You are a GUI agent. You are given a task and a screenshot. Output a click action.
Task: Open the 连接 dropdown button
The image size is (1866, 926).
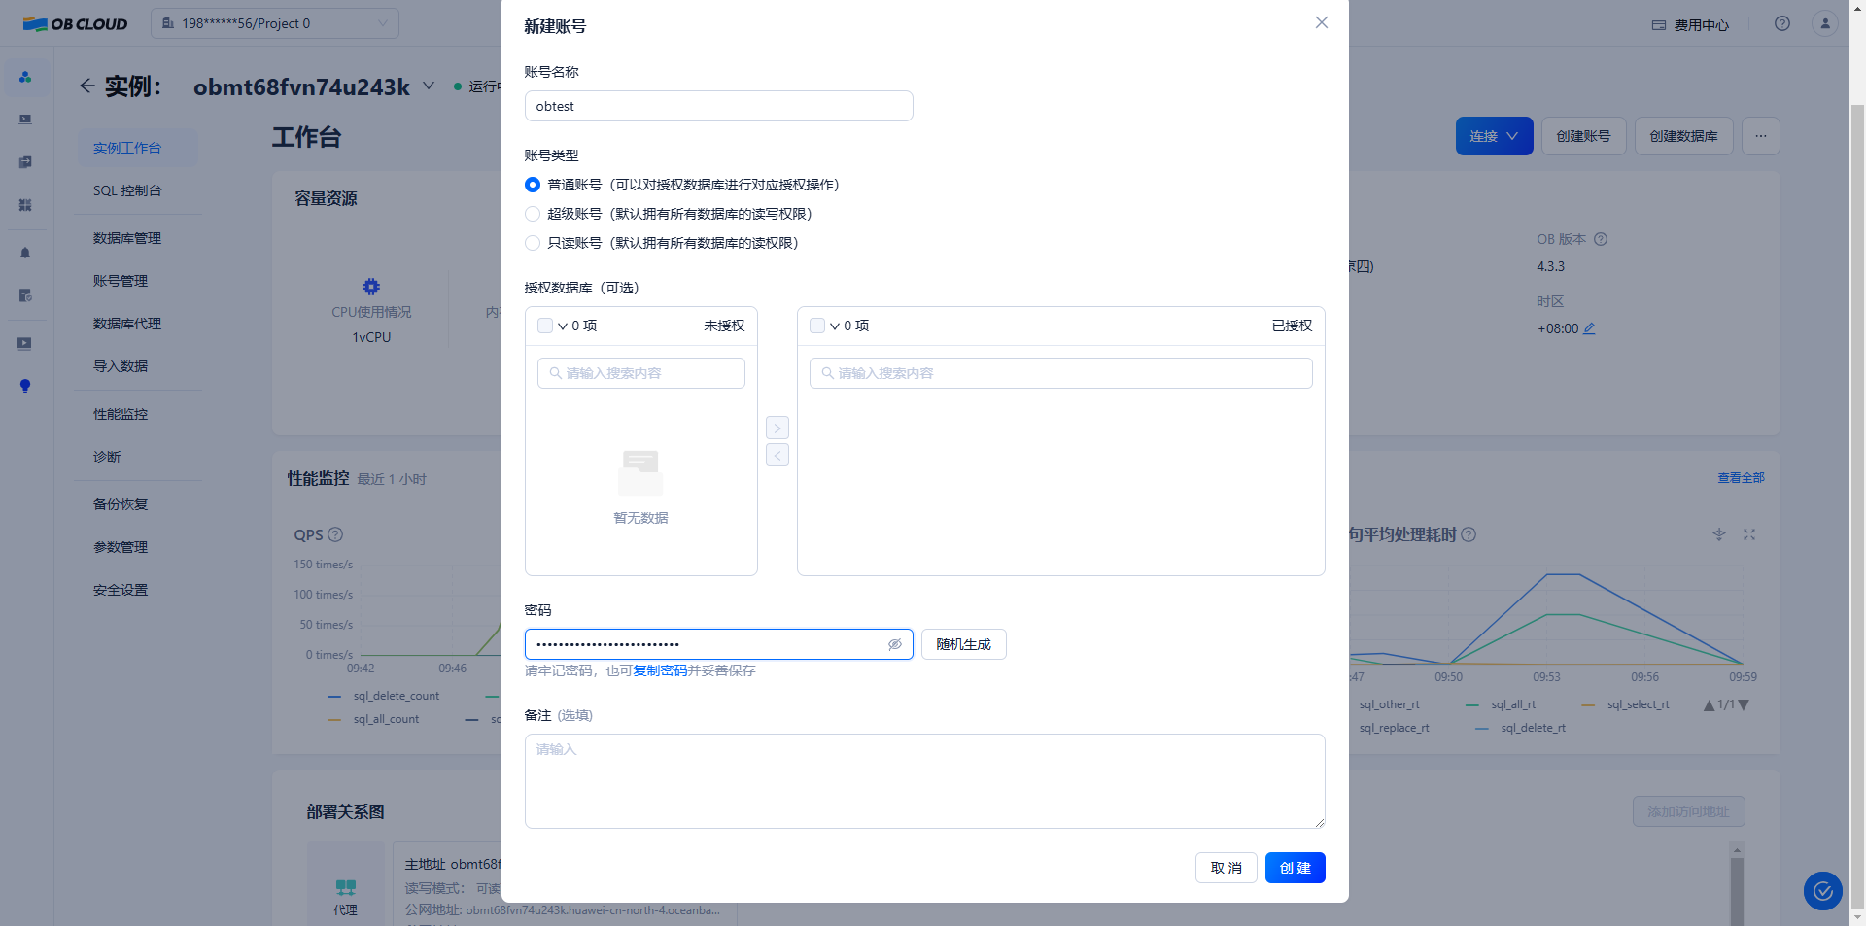[x=1494, y=136]
